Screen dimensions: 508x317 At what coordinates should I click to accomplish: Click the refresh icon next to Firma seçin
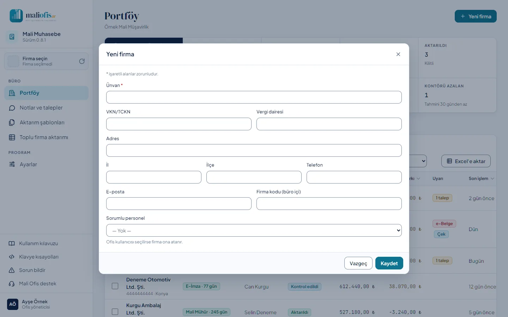[x=82, y=61]
